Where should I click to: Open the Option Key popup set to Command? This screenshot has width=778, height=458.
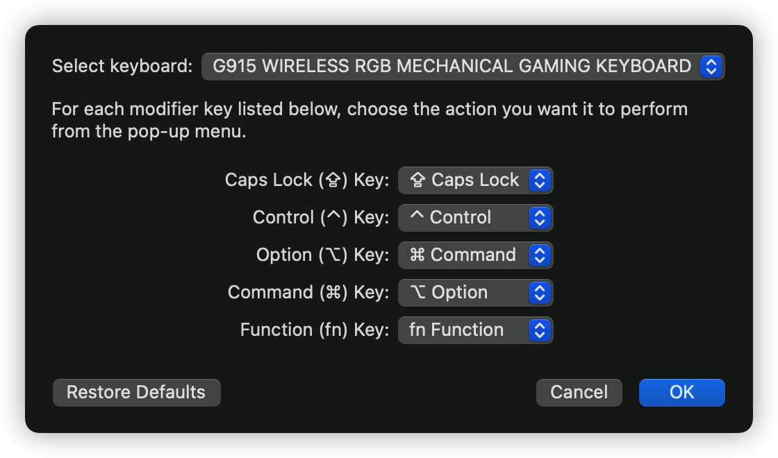point(464,255)
